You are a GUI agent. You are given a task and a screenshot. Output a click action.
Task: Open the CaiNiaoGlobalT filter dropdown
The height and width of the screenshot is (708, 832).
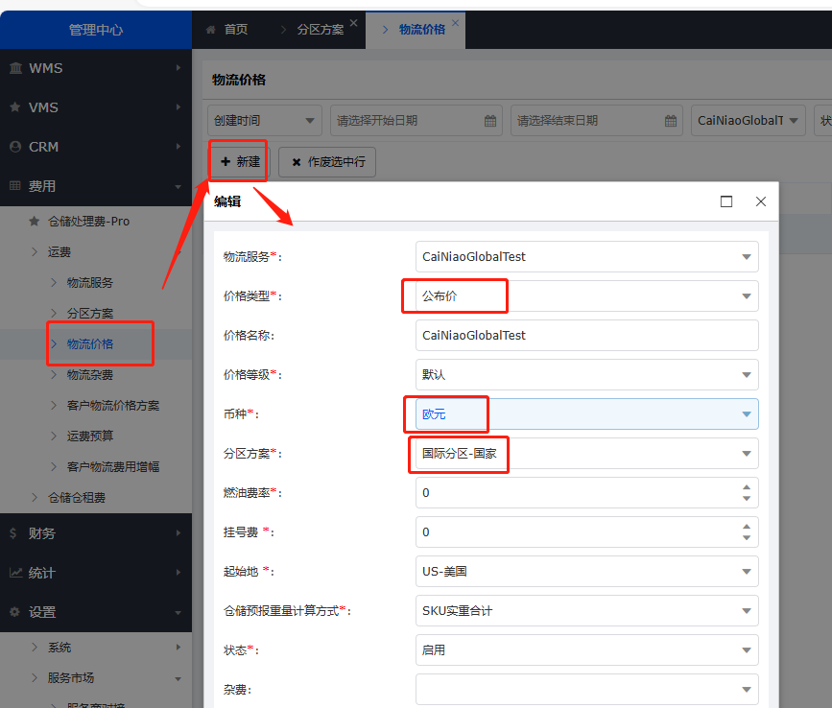(749, 120)
